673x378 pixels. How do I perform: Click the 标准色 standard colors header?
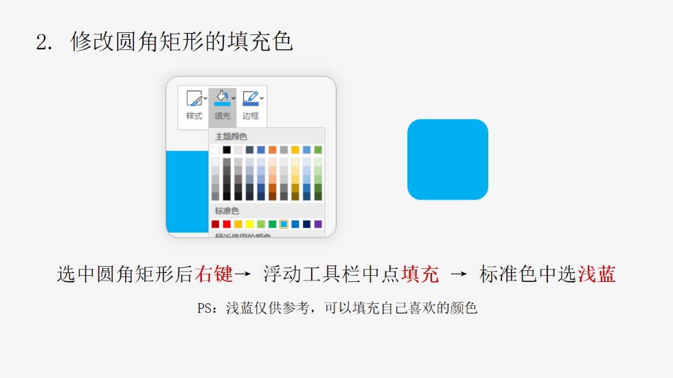[227, 211]
